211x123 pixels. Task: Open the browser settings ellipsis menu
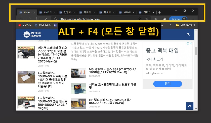click(192, 19)
